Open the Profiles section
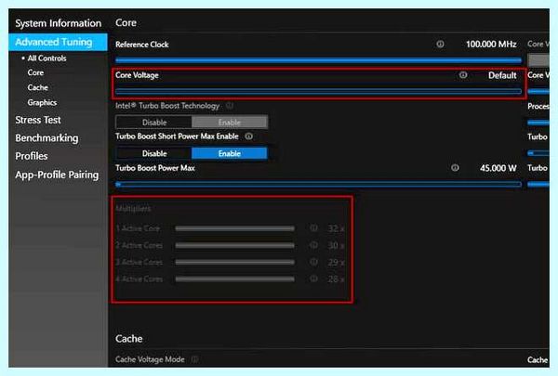The image size is (558, 376). coord(32,156)
